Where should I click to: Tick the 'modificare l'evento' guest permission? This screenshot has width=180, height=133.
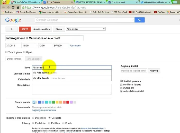pyautogui.click(x=121, y=85)
